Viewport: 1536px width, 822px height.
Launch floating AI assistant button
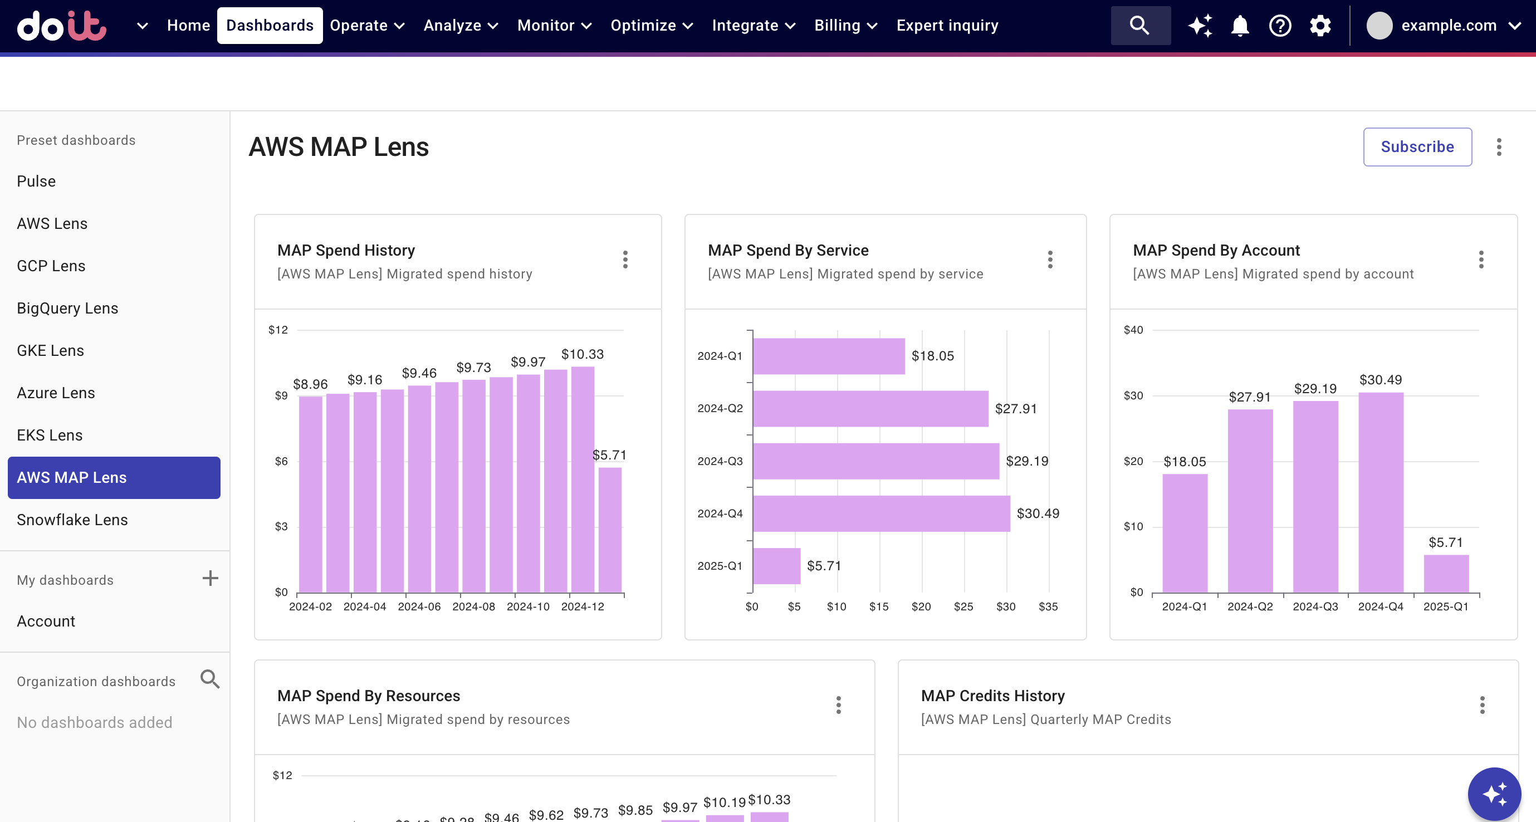pos(1494,794)
